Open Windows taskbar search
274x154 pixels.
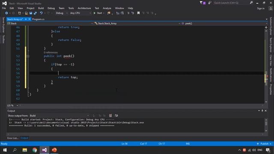[15, 150]
